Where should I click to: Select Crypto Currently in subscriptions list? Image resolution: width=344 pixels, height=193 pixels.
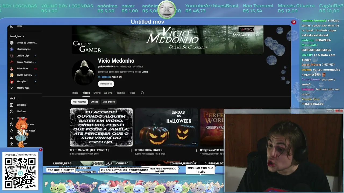click(24, 75)
